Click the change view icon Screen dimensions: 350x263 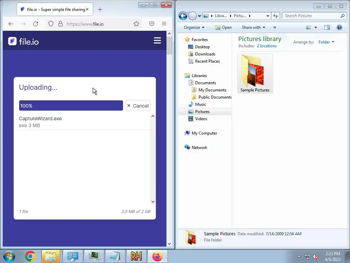tap(308, 27)
